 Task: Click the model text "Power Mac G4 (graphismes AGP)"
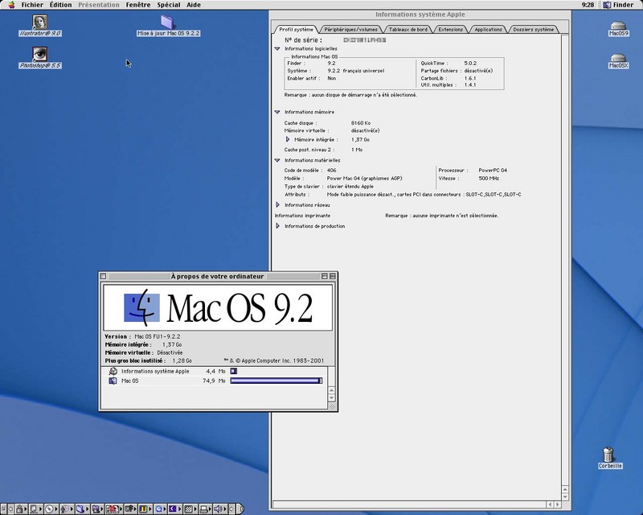364,178
